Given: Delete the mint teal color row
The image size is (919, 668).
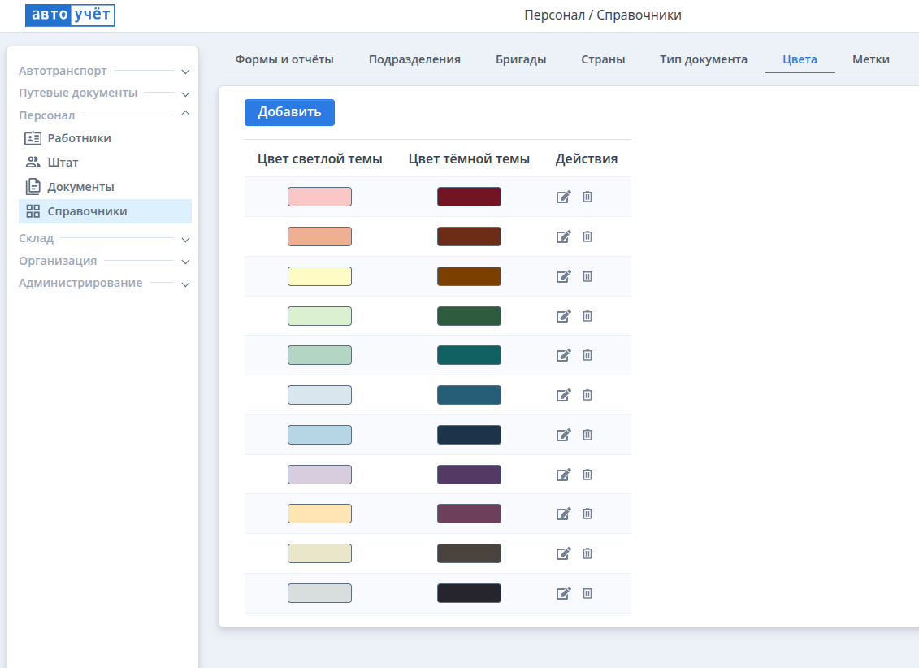Looking at the screenshot, I should click(587, 356).
